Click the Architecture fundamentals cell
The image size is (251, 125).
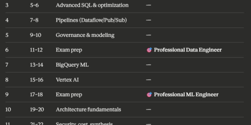pos(88,110)
